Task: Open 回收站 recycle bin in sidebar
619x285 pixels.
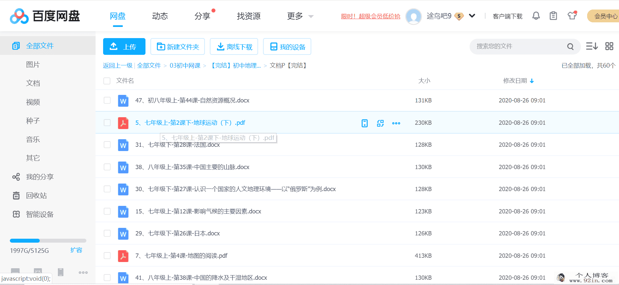Action: coord(36,195)
